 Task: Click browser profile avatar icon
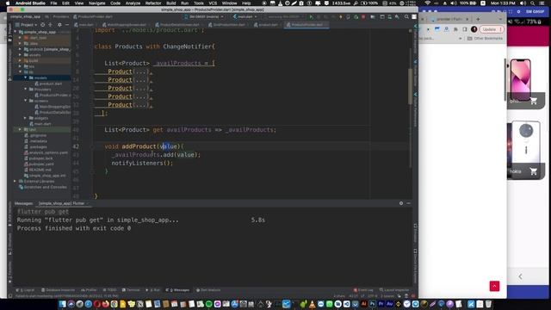[x=474, y=29]
